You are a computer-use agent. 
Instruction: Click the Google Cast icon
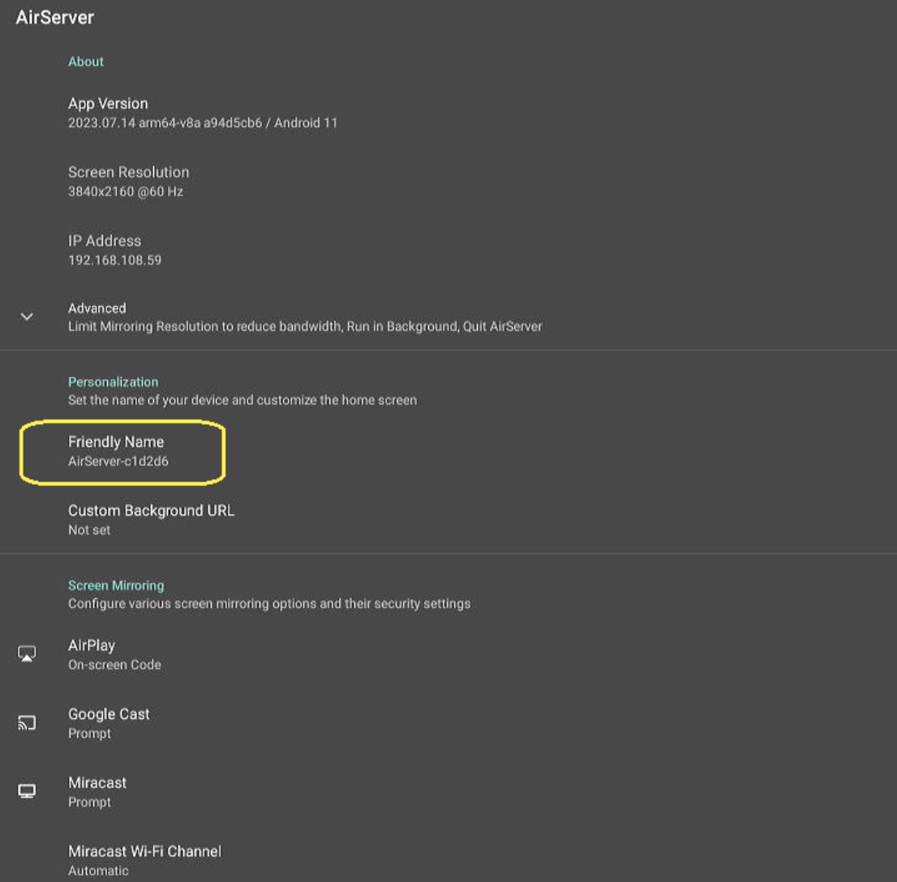pos(27,722)
